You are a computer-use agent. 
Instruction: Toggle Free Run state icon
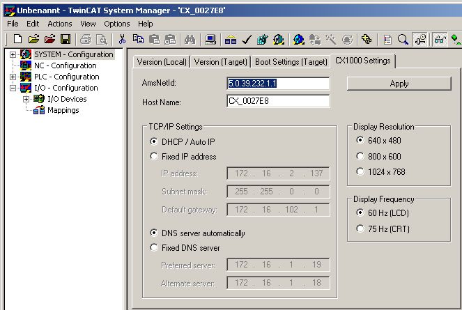click(347, 39)
